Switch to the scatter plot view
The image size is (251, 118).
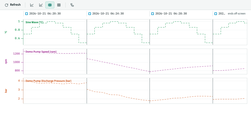41,5
